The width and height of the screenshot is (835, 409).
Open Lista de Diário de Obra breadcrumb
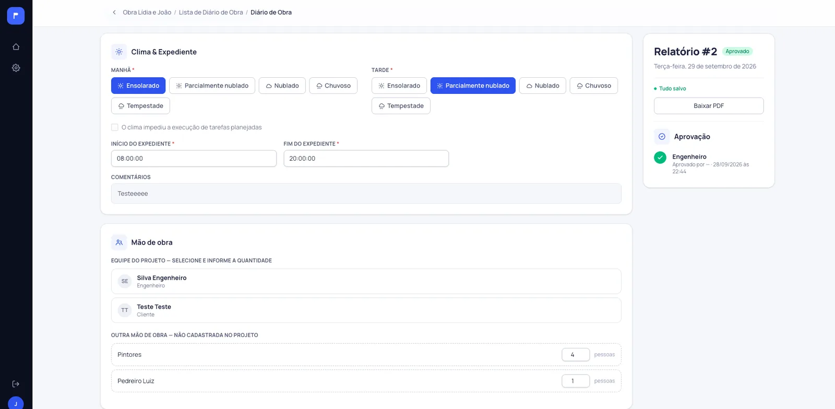click(x=211, y=13)
